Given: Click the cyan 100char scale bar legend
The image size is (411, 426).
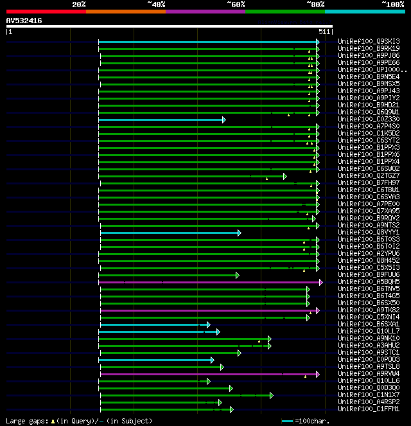Looking at the screenshot, I should 287,421.
